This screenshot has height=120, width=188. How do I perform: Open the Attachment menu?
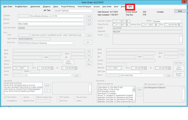pyautogui.click(x=35, y=7)
